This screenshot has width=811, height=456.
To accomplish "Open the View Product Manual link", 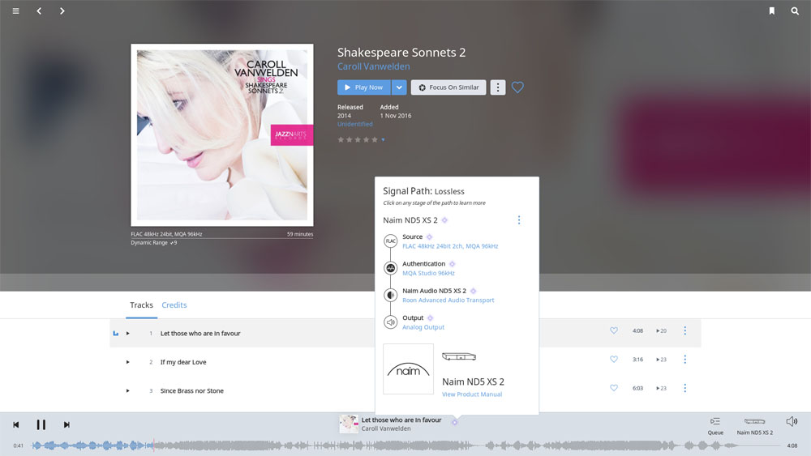I will point(471,394).
